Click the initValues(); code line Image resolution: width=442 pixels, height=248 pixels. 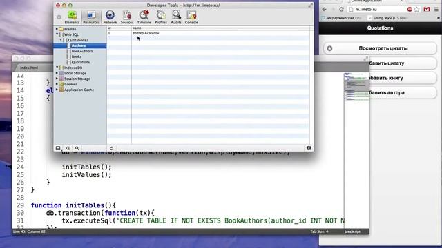pos(87,174)
